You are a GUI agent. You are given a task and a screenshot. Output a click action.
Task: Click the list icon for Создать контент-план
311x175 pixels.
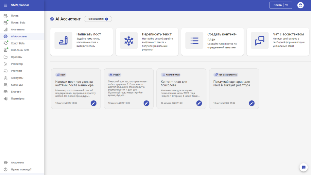pos(194,41)
